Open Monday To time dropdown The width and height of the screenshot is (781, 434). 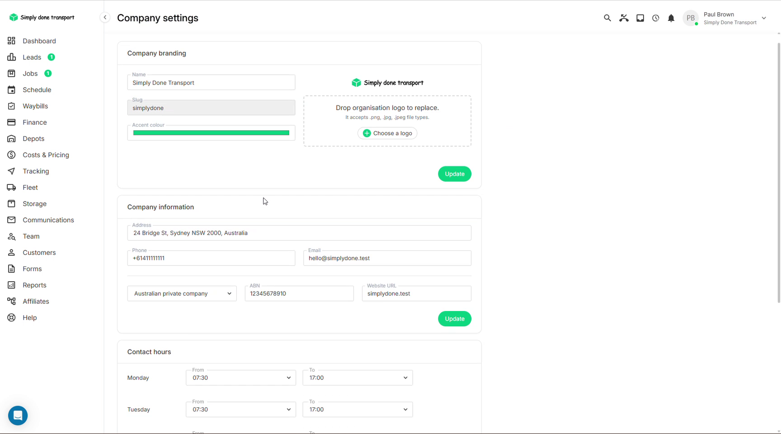pyautogui.click(x=358, y=378)
